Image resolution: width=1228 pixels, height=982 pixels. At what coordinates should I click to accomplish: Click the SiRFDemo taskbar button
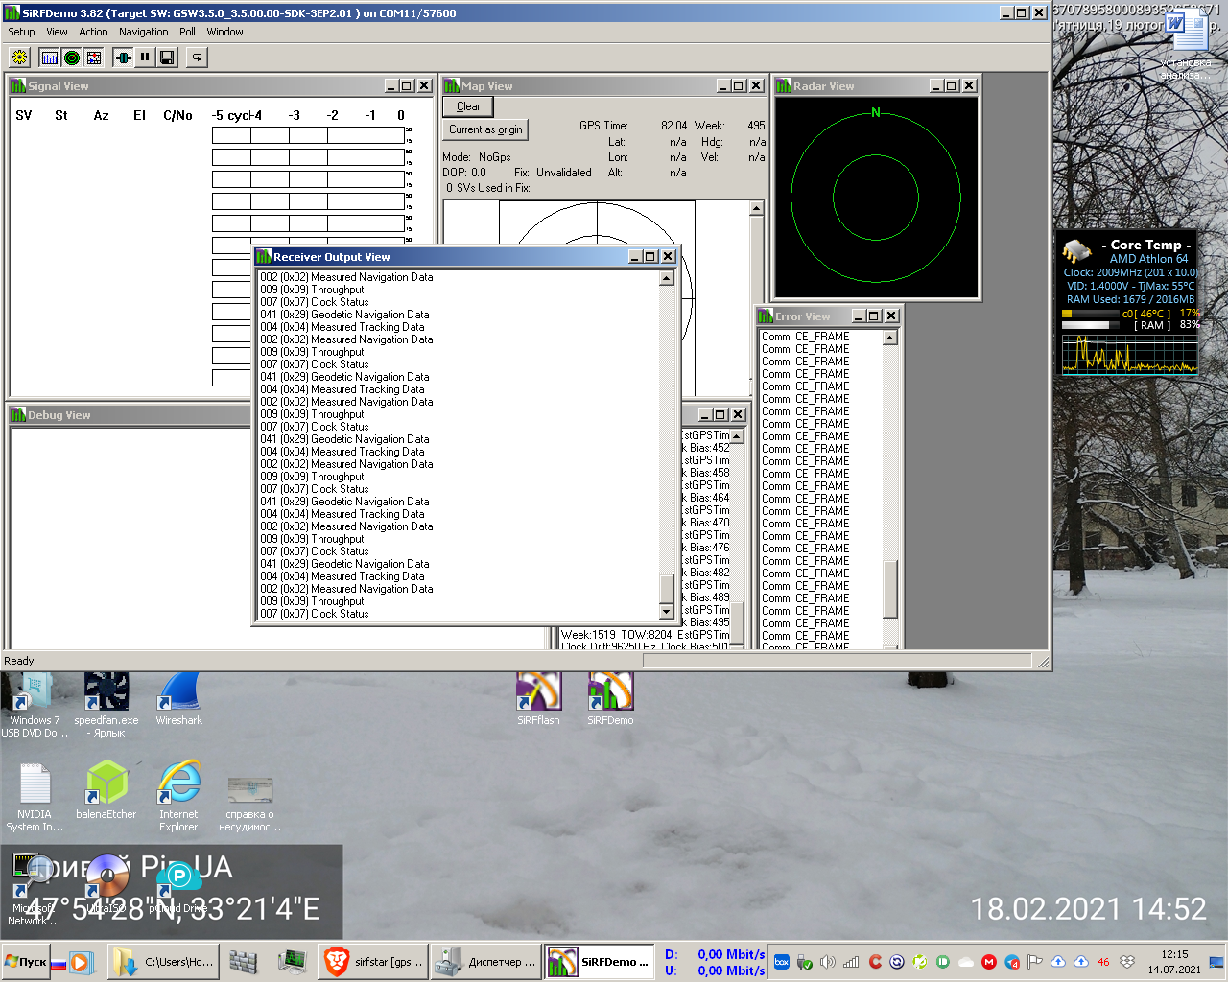(x=600, y=962)
